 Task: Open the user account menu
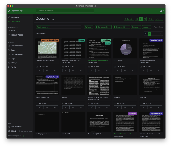(x=162, y=11)
